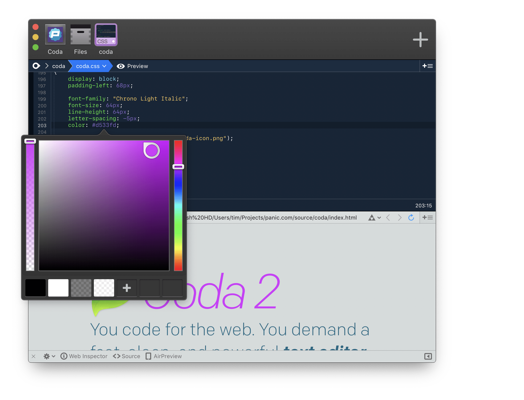524x400 pixels.
Task: Select the reload/refresh button in preview bar
Action: 411,218
